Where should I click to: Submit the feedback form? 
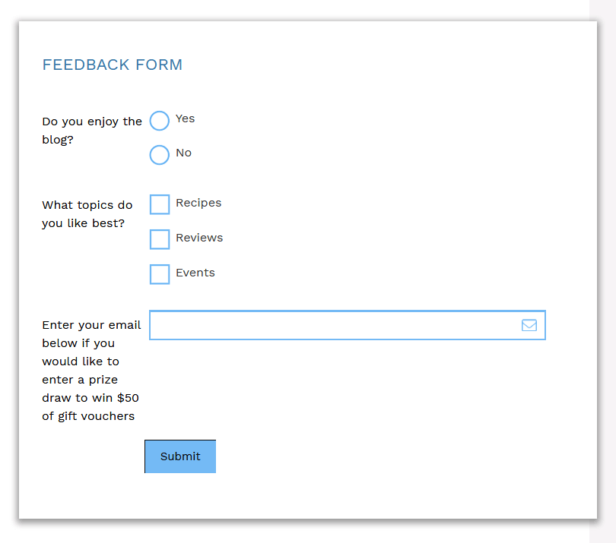pos(180,456)
